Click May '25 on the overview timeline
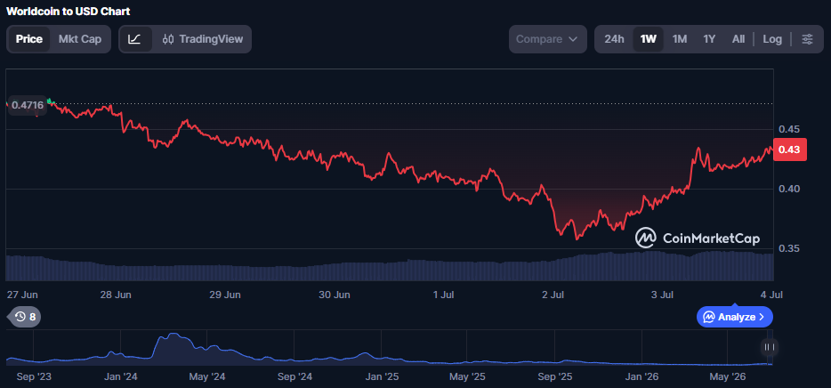The height and width of the screenshot is (388, 831). 467,376
